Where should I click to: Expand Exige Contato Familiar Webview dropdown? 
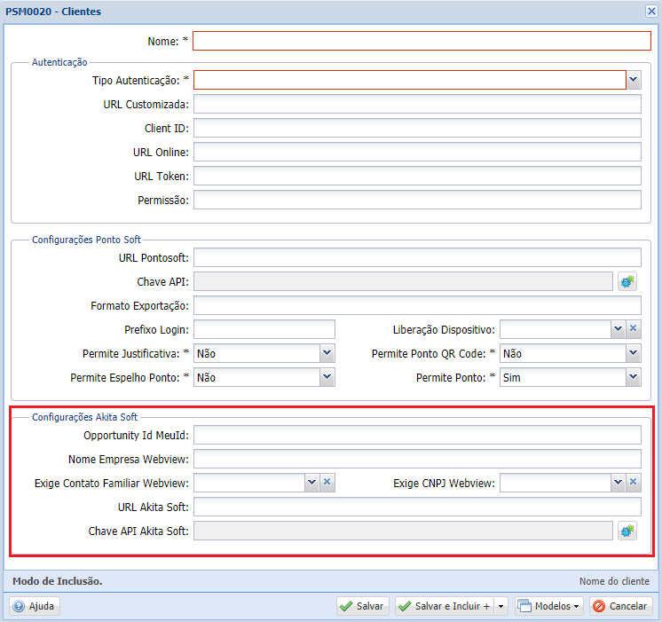(x=312, y=482)
